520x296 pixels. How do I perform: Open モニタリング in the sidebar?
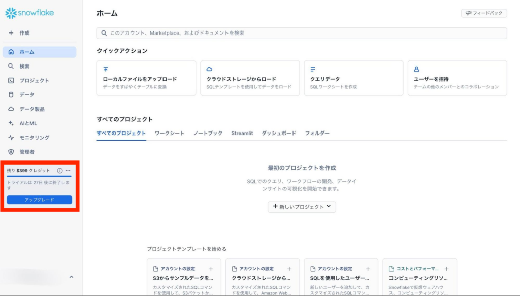[x=34, y=138]
